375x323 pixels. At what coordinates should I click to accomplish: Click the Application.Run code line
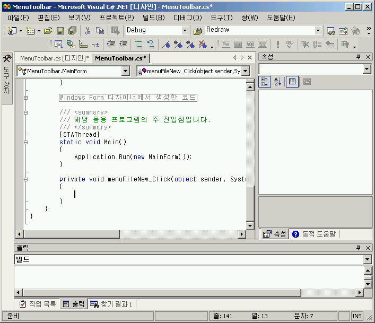(133, 157)
